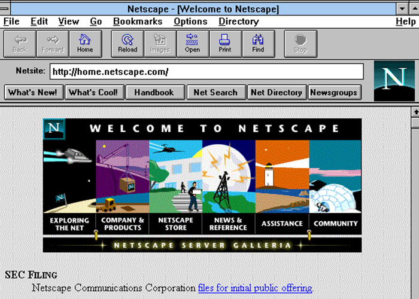Viewport: 419px width, 299px height.
Task: Print the page using printer icon
Action: click(x=224, y=43)
